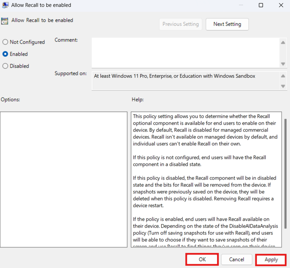Screen dimensions: 290x268
Task: Click the Supported on scroll down arrow
Action: (x=283, y=86)
